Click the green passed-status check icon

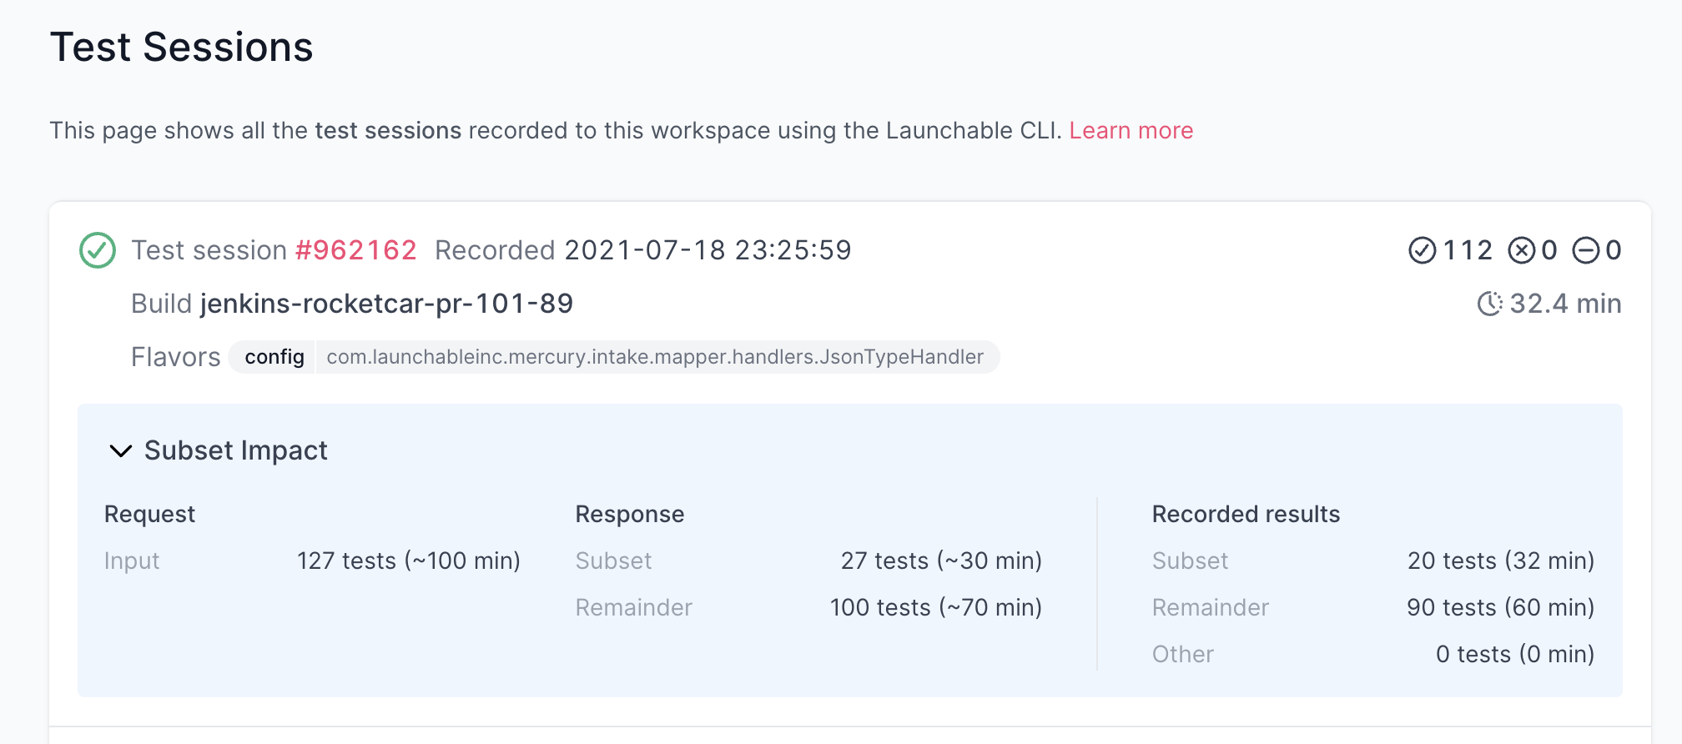pyautogui.click(x=98, y=250)
